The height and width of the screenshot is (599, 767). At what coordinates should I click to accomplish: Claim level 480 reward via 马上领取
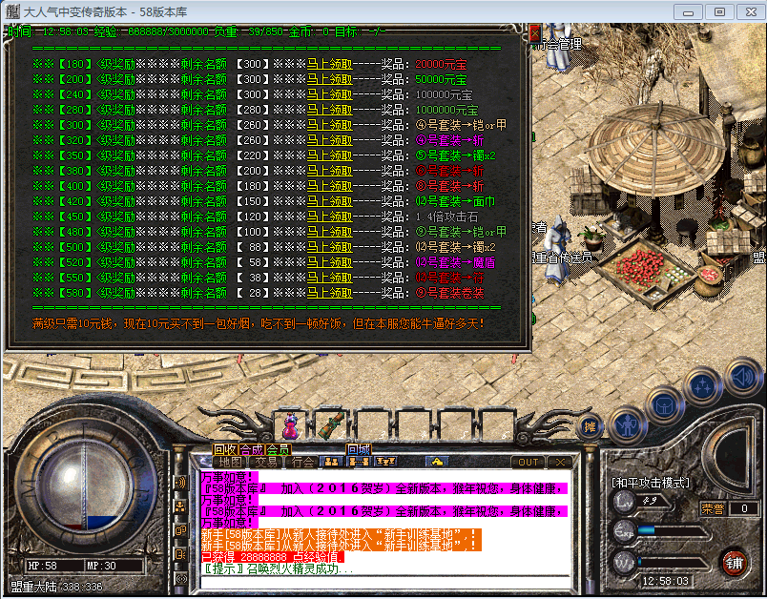coord(330,232)
